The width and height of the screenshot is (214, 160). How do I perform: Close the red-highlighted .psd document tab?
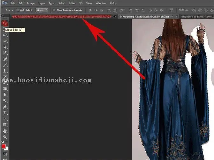point(115,17)
